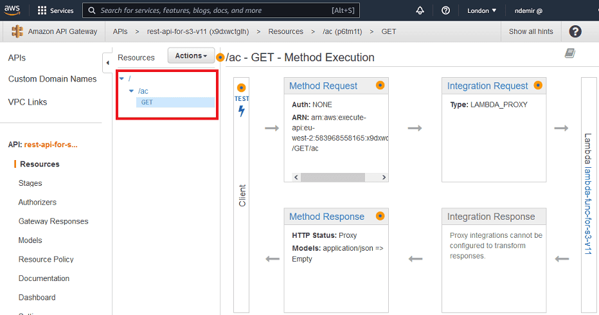Select the GET method in resource tree

147,102
